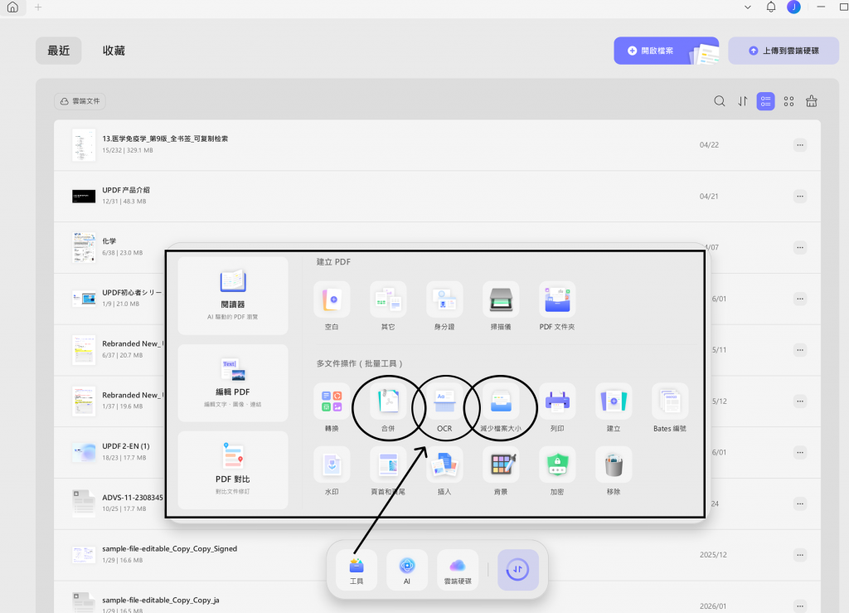The width and height of the screenshot is (849, 613).
Task: Open the UPDF 产品介绍 file row
Action: click(x=437, y=196)
